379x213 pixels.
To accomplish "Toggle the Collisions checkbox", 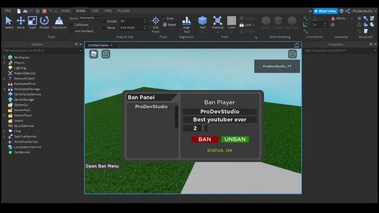I will [71, 25].
